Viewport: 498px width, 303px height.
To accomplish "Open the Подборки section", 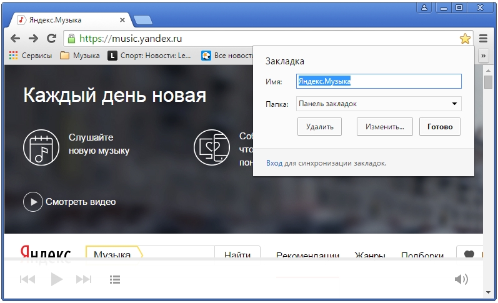I will click(422, 255).
